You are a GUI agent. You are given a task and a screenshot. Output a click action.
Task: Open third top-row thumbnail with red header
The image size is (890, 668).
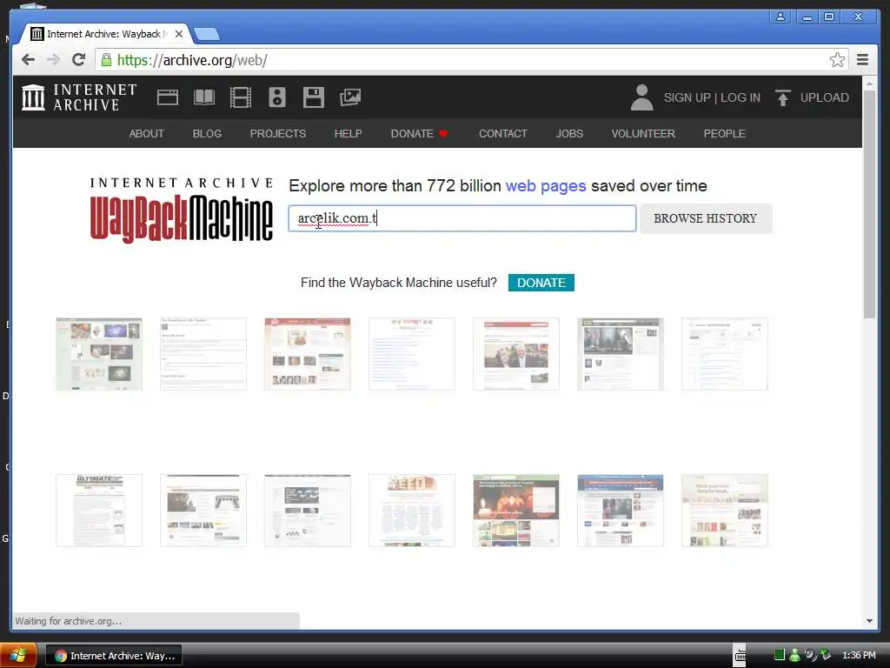(308, 354)
